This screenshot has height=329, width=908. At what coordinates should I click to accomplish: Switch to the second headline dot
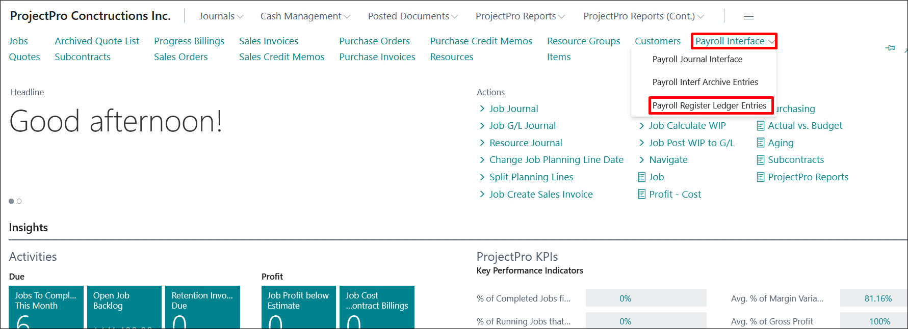(19, 201)
